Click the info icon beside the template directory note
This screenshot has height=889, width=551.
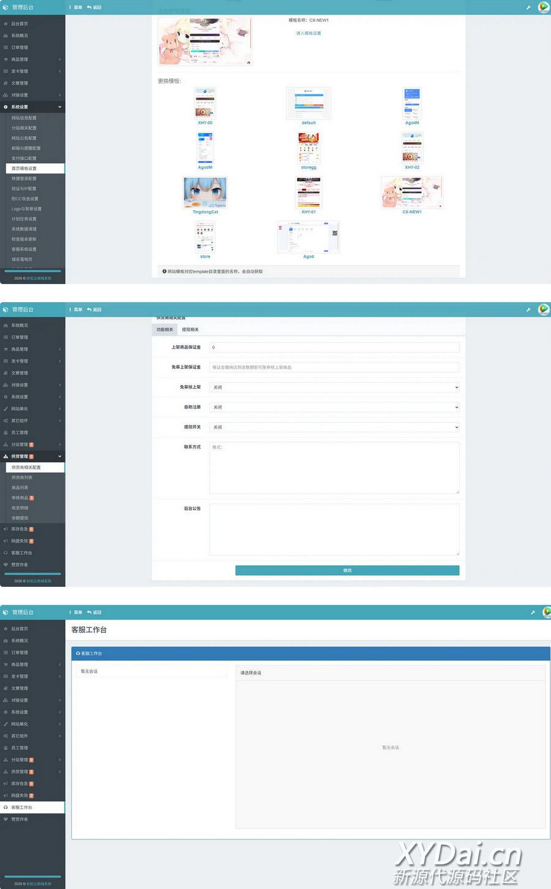(x=164, y=271)
